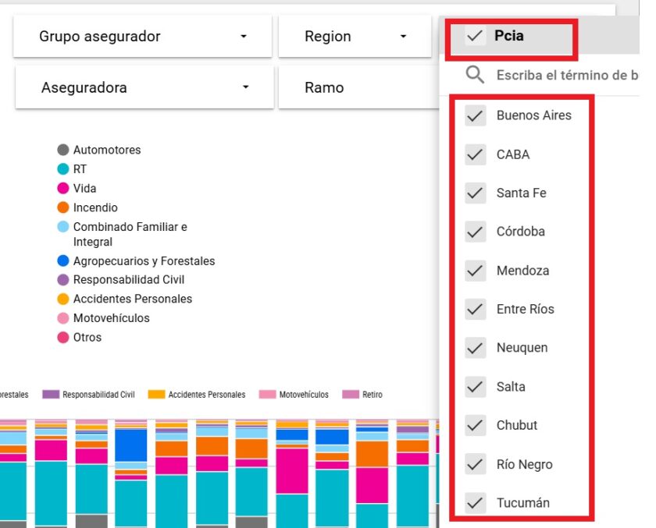Click the Agropecuarios y Forestales legend entry
This screenshot has width=656, height=528.
[143, 261]
